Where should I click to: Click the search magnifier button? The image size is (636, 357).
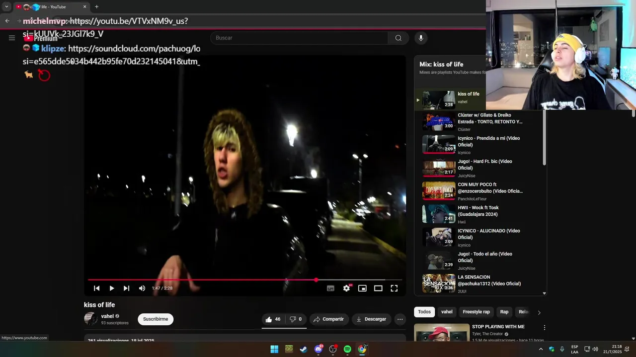(x=398, y=38)
